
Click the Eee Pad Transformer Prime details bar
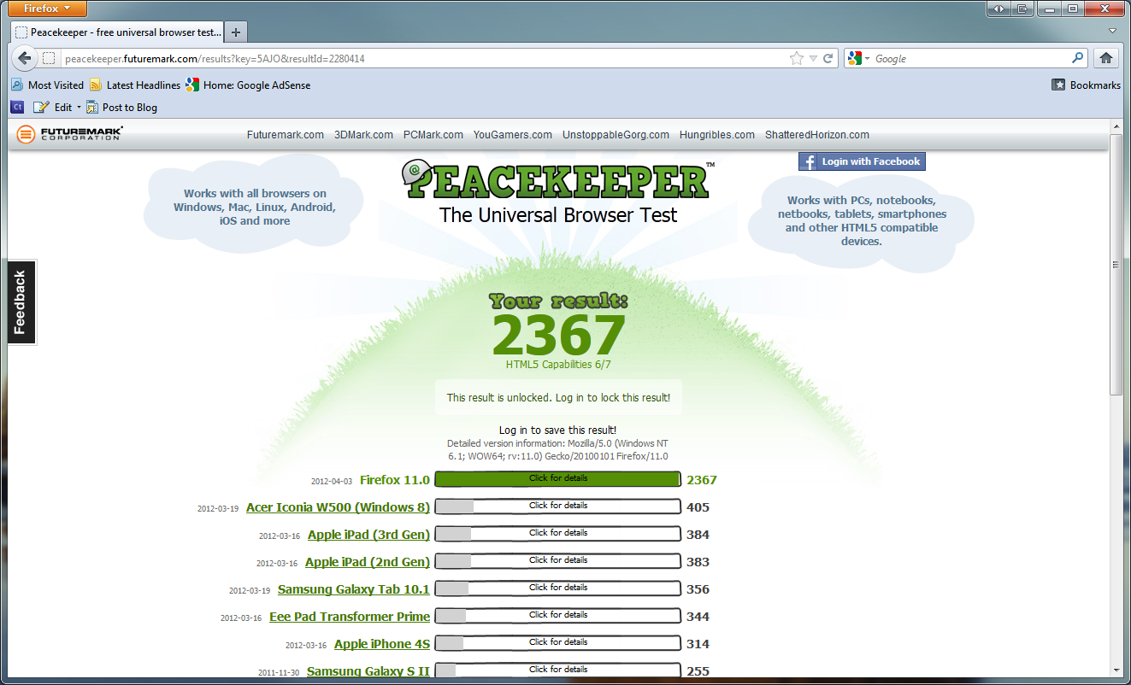coord(557,616)
